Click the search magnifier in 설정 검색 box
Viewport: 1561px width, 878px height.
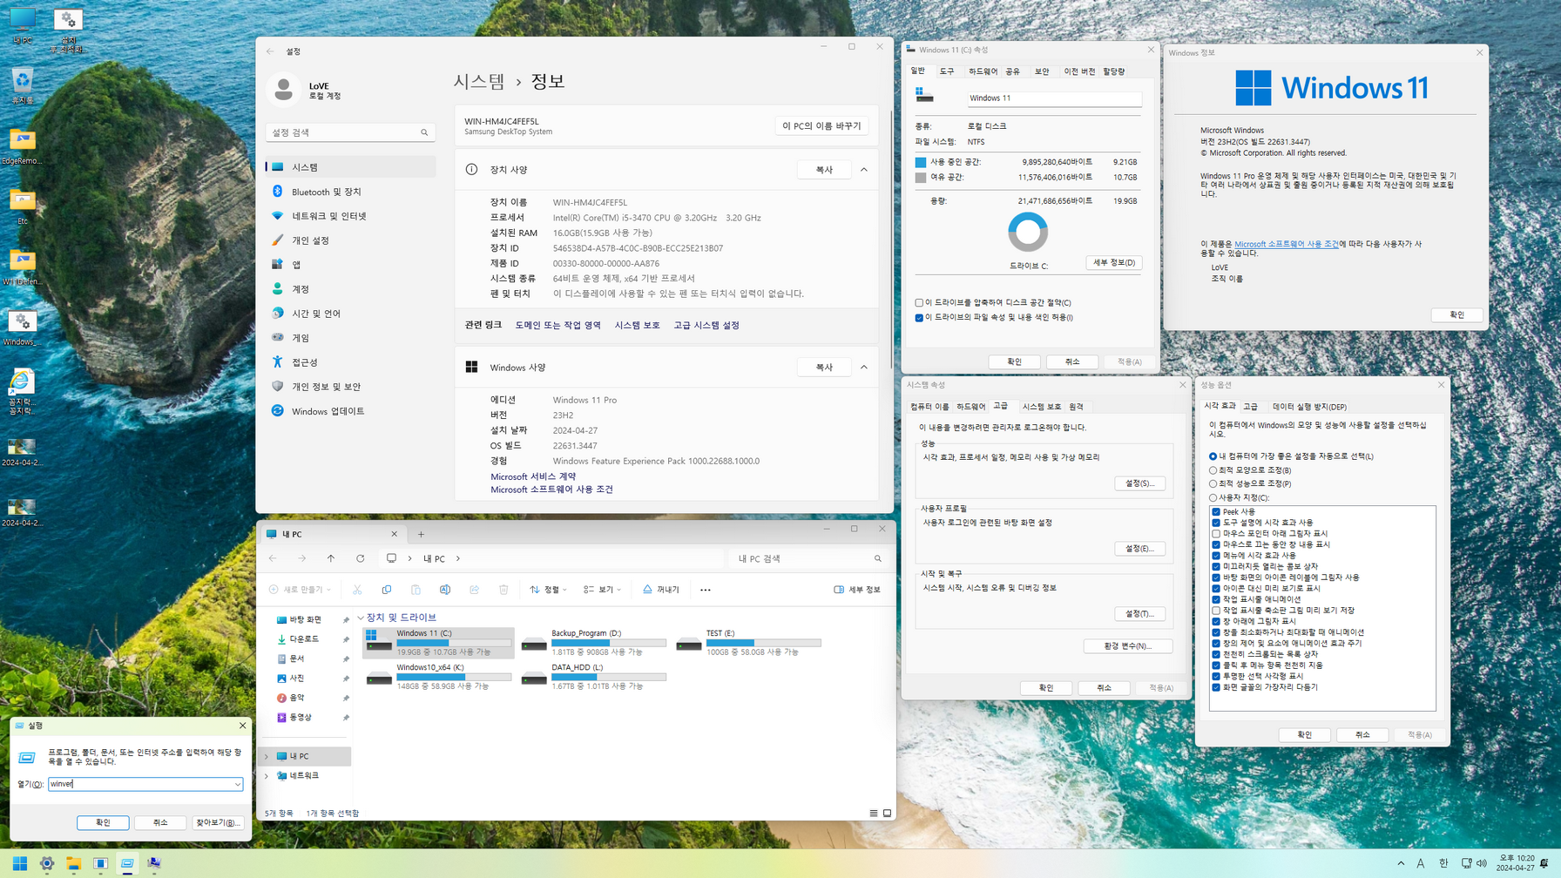tap(424, 132)
